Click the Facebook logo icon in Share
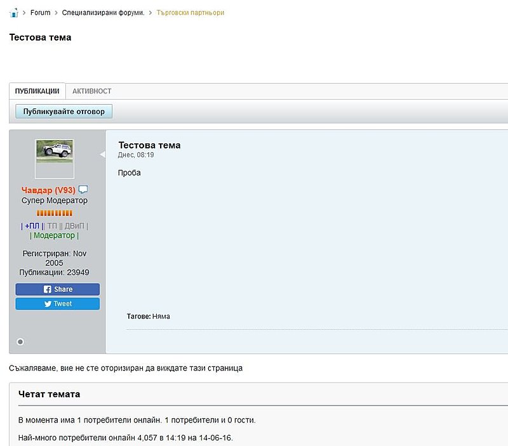508x446 pixels. (x=47, y=289)
